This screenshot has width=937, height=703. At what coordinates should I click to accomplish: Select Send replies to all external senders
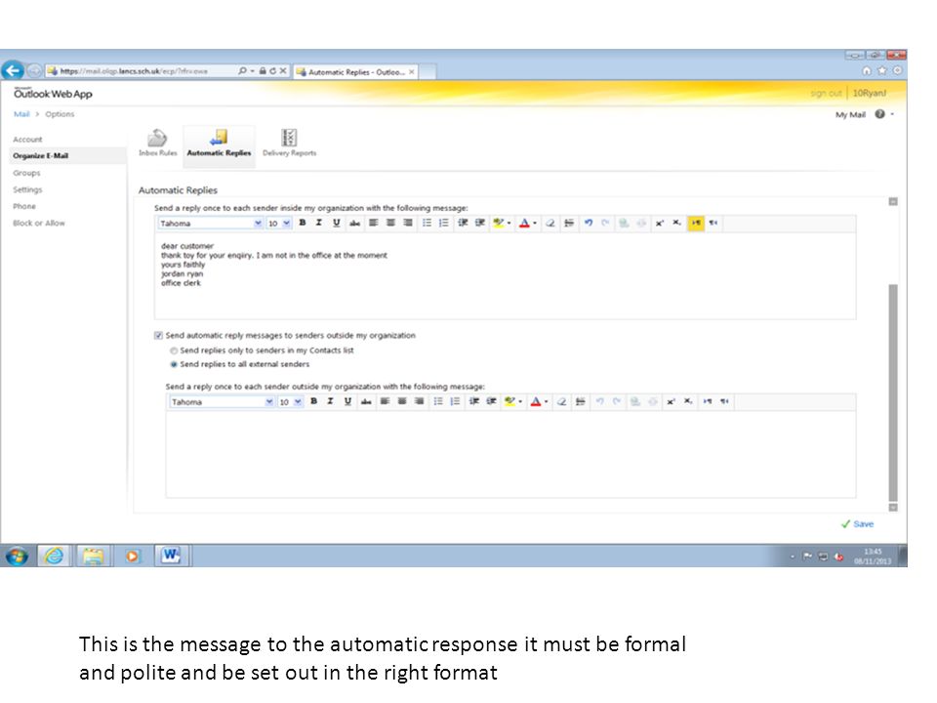tap(174, 364)
